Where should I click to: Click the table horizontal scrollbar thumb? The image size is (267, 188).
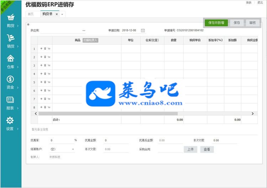tap(108, 113)
